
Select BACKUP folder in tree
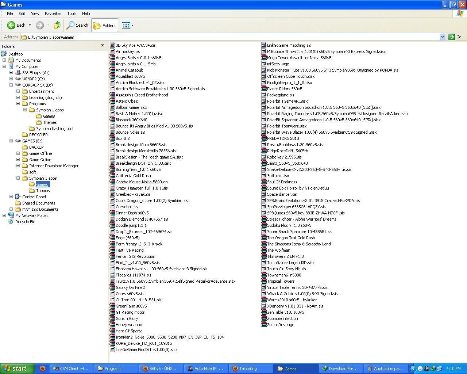click(36, 147)
